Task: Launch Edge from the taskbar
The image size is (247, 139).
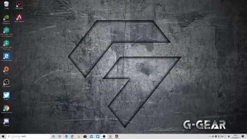Action: [66, 136]
